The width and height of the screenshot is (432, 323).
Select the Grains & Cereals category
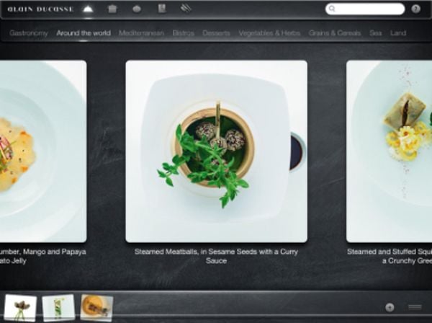pyautogui.click(x=335, y=33)
